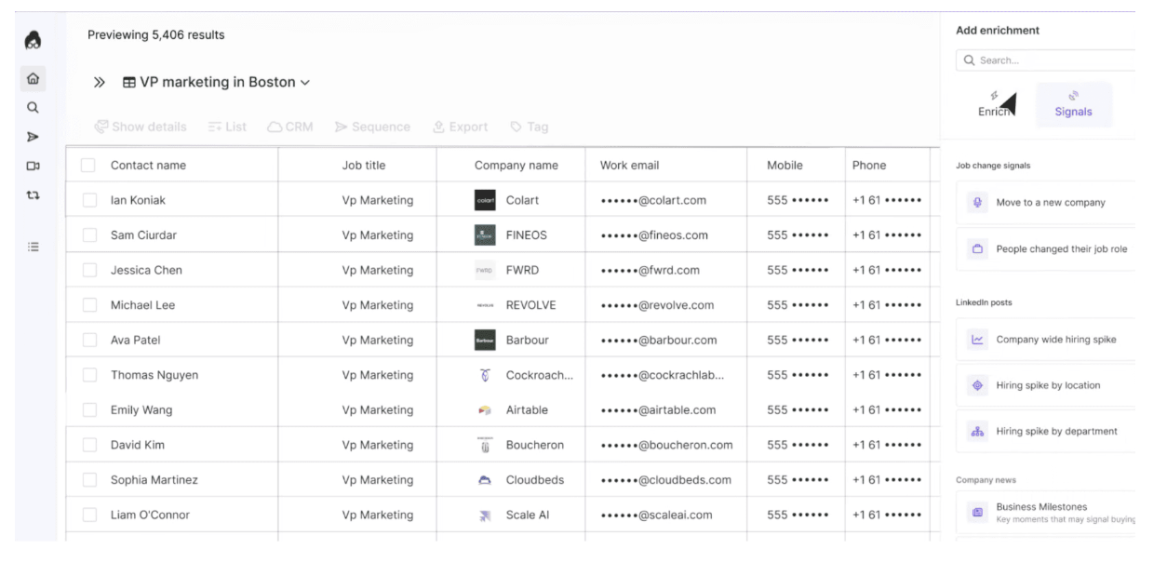Click the FWRD company logo

[x=485, y=271]
